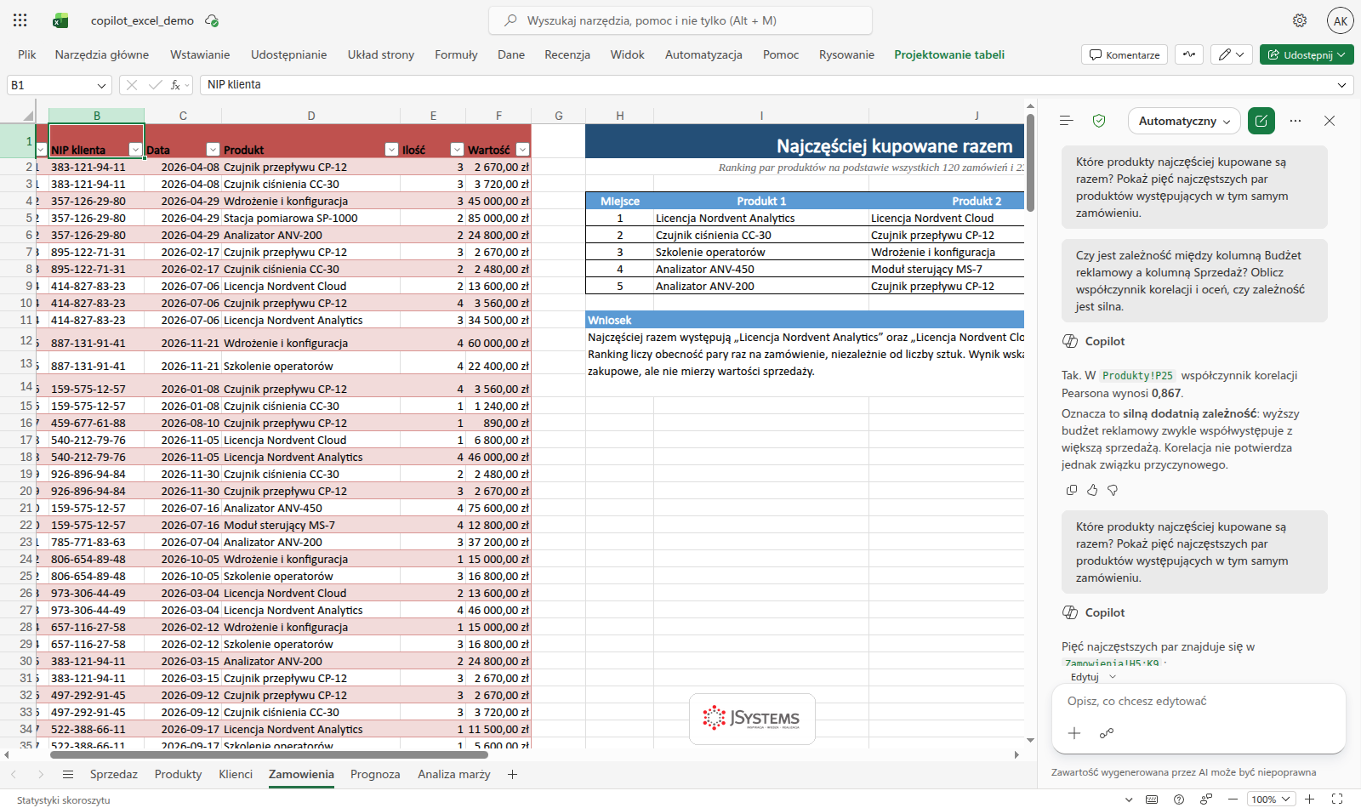This screenshot has width=1361, height=808.
Task: Open the Copilot conversation list icon
Action: pyautogui.click(x=1067, y=121)
